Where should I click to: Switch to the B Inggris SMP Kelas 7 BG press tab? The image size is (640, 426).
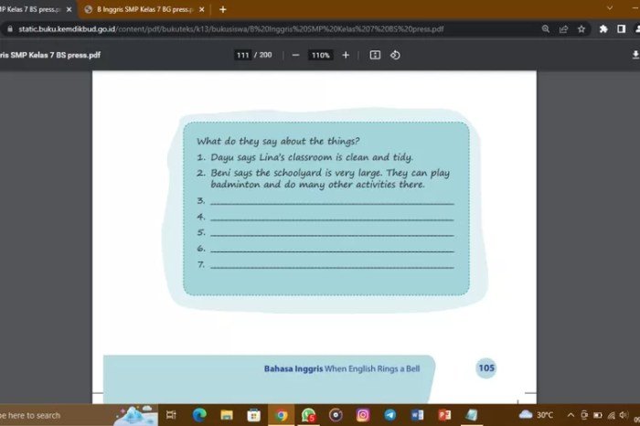tap(144, 9)
